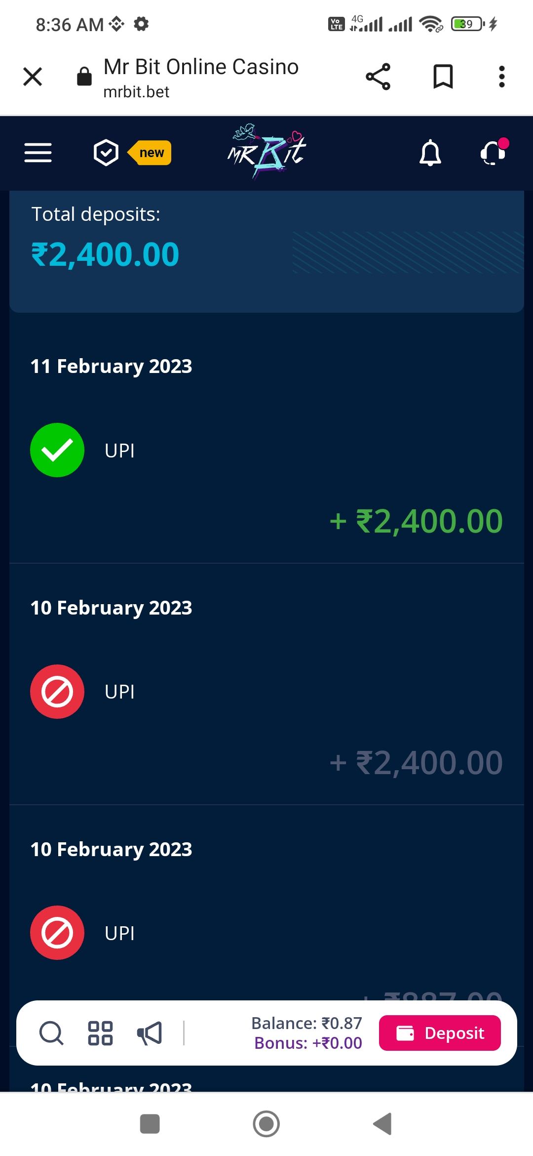This screenshot has width=533, height=1156.
Task: Open the promotions megaphone icon
Action: (150, 1033)
